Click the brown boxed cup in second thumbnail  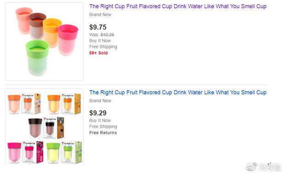coord(54,128)
